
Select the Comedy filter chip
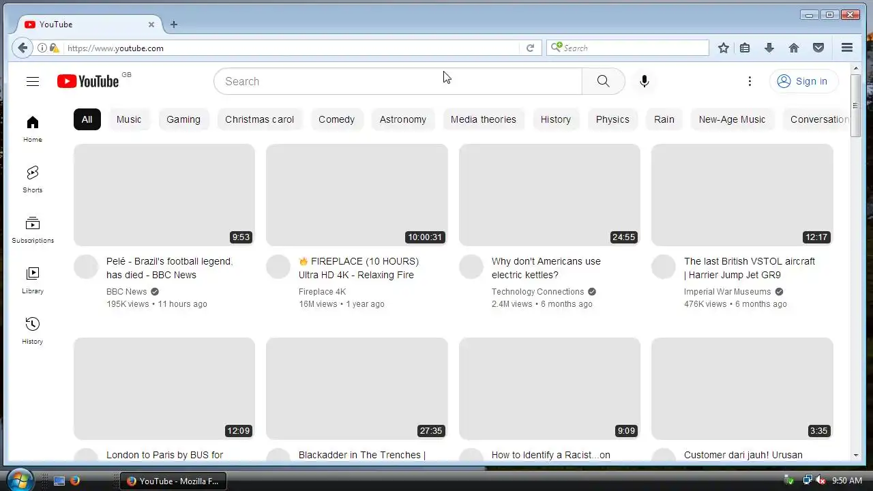pyautogui.click(x=337, y=119)
